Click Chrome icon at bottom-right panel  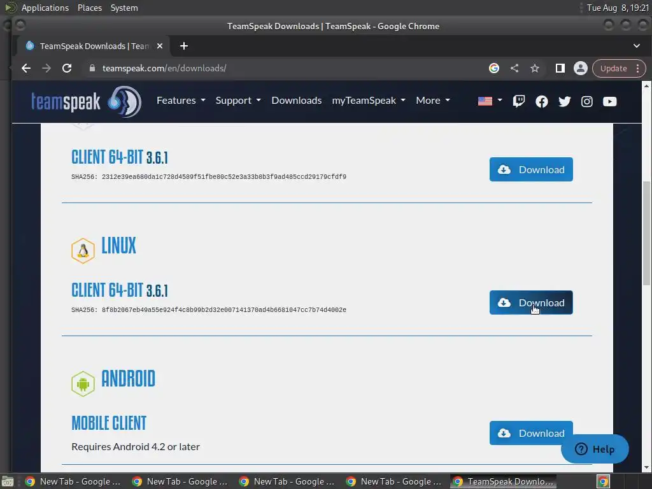click(x=603, y=481)
